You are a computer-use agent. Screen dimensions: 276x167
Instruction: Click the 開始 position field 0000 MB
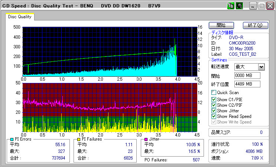pos(247,76)
